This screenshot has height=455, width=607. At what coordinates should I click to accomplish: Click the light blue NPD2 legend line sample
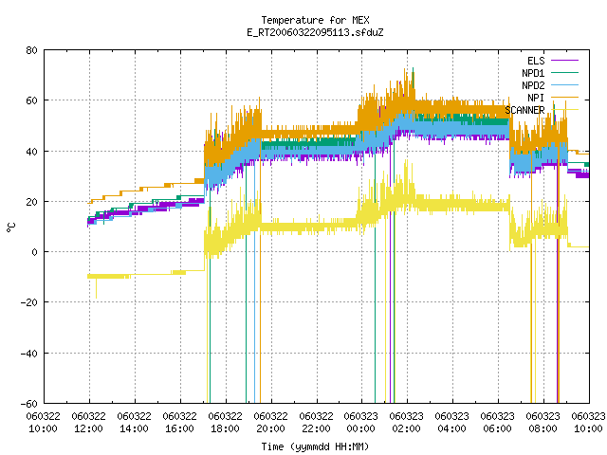(x=565, y=84)
